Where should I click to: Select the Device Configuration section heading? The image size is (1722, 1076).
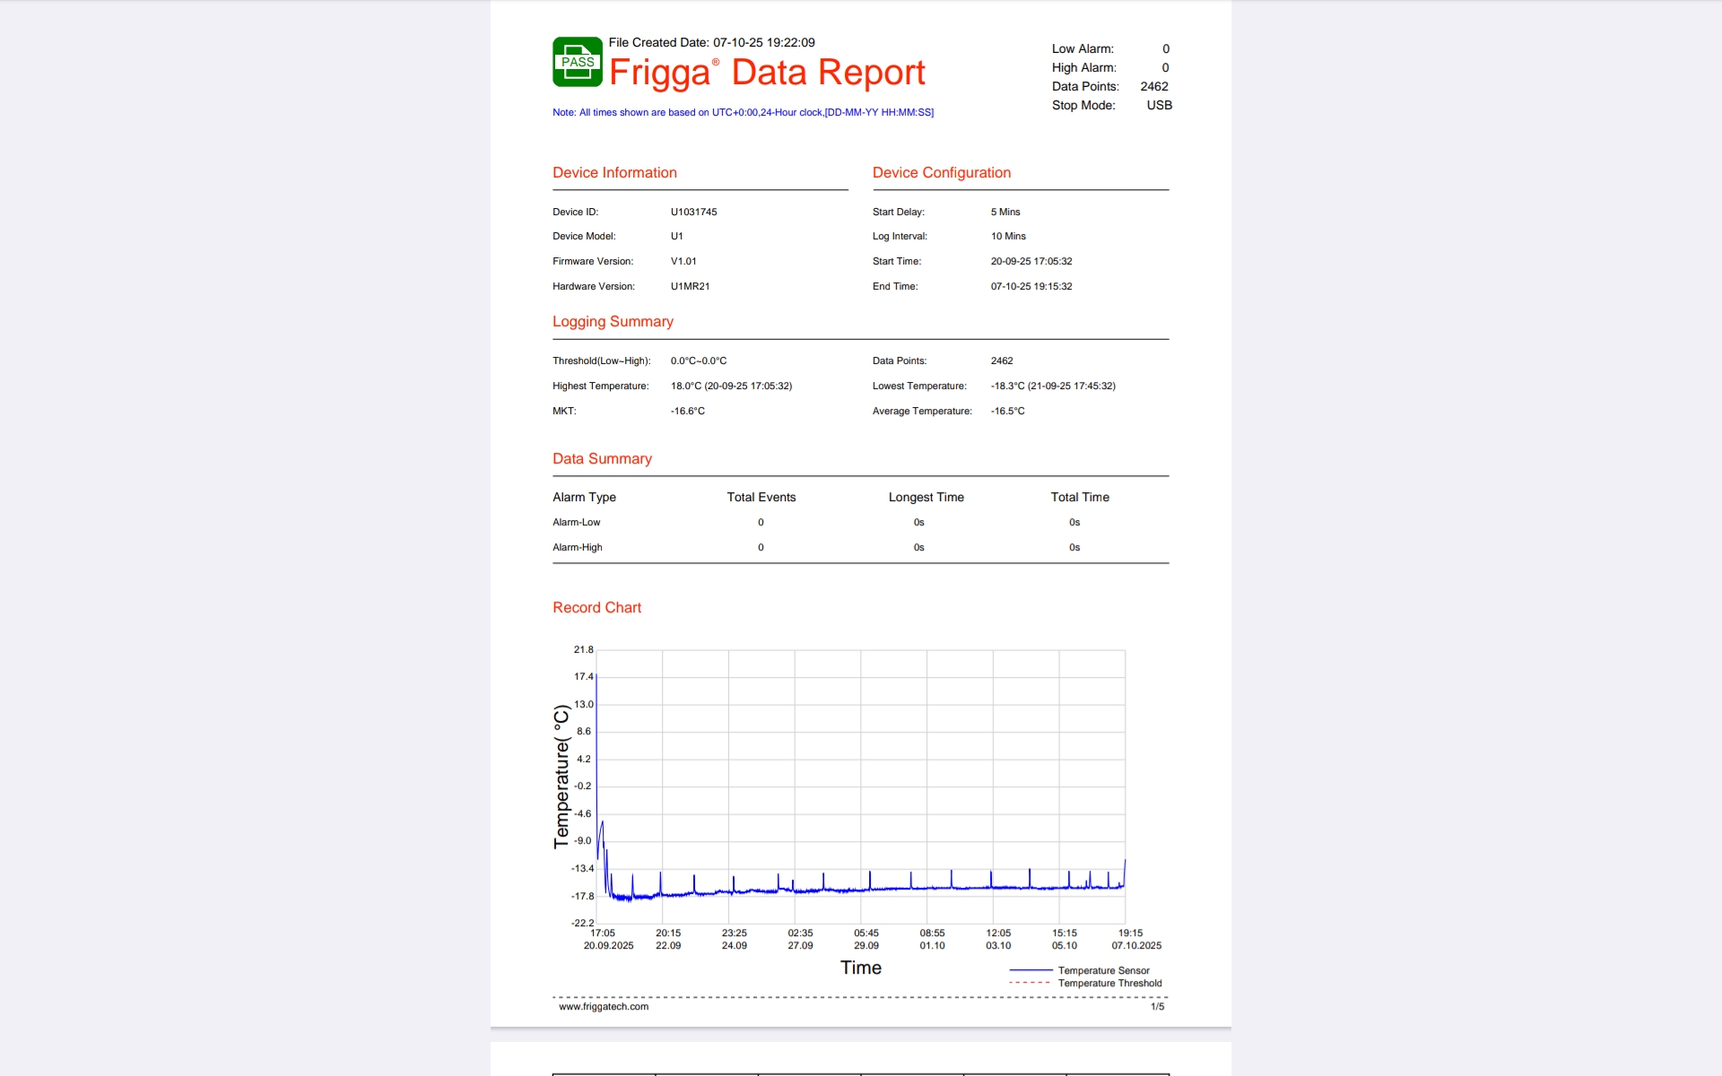pos(941,172)
